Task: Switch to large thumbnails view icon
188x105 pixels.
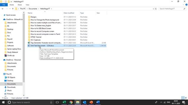Action: pos(186,98)
